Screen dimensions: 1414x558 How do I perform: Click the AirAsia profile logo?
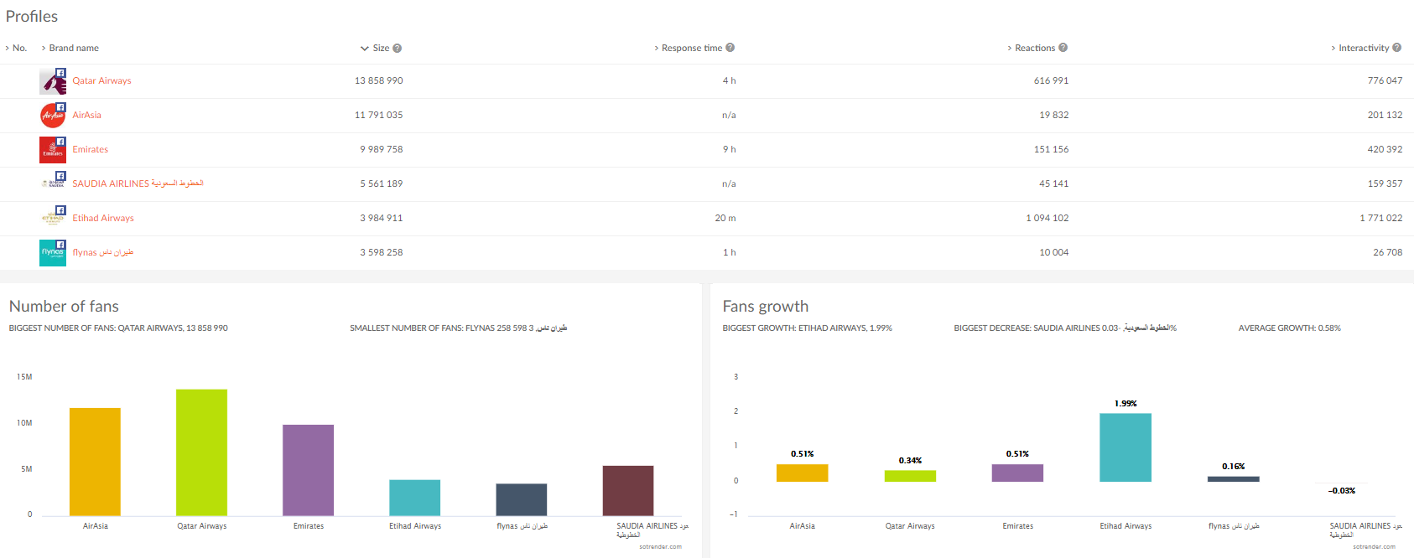52,116
